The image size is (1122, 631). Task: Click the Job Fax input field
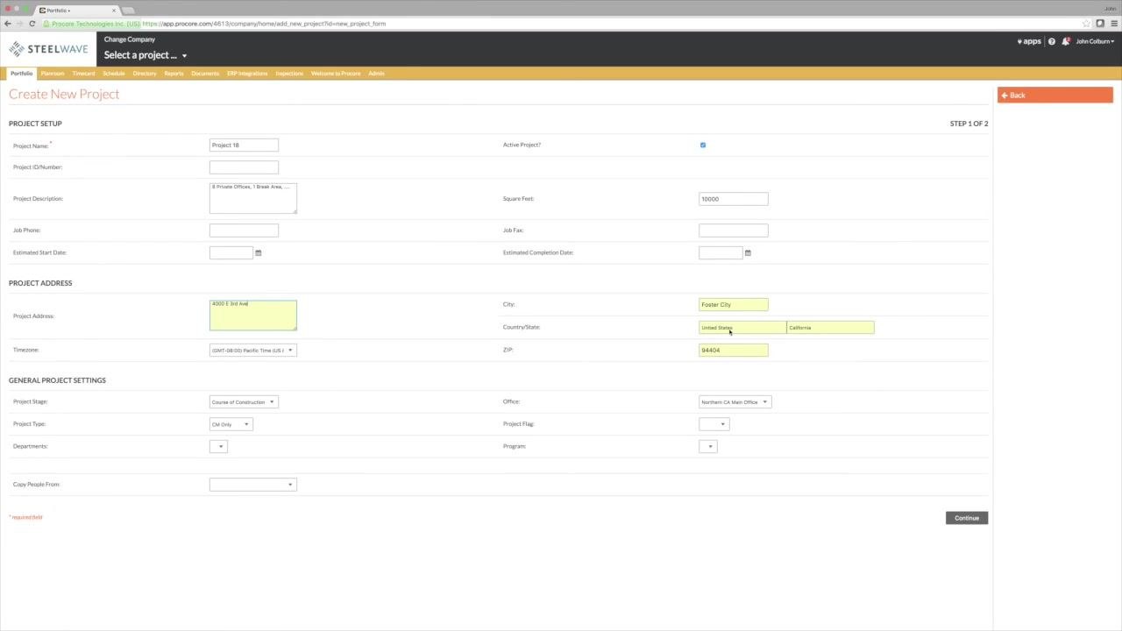tap(734, 230)
